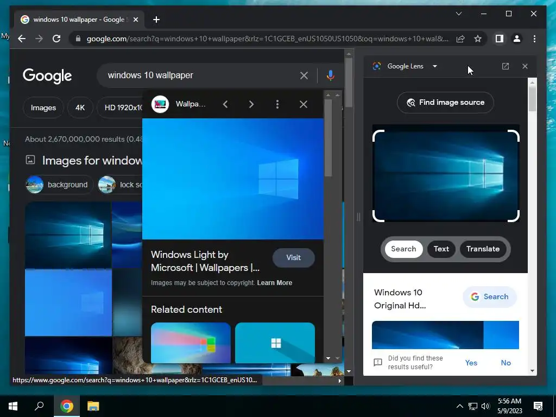Show the next image in the preview

click(x=251, y=104)
